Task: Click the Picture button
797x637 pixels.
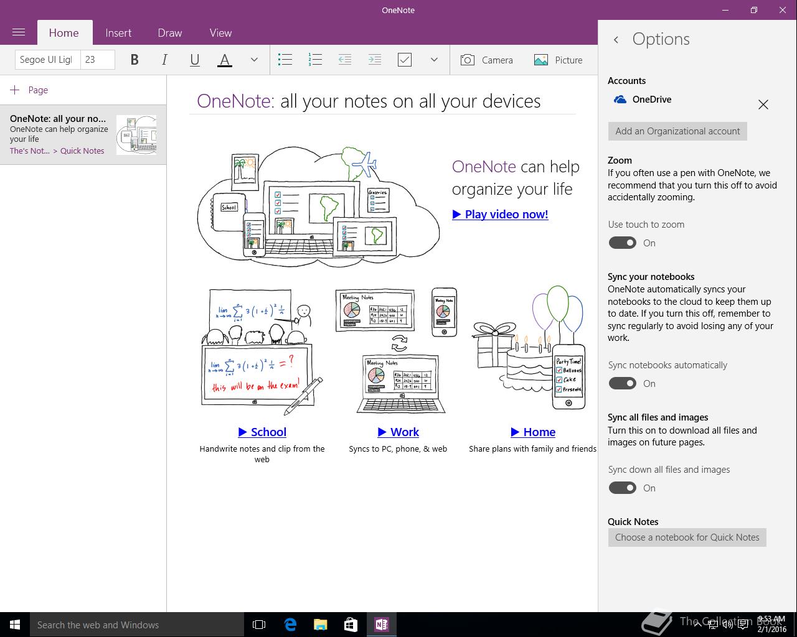Action: (x=559, y=60)
